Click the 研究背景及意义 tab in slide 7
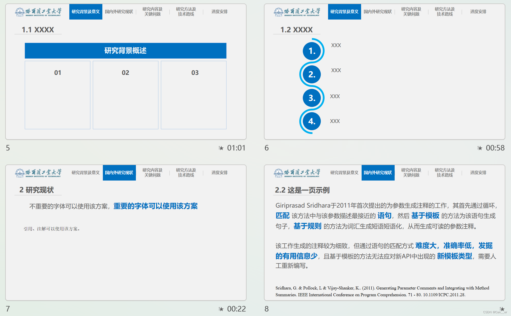Image resolution: width=511 pixels, height=316 pixels. [x=86, y=173]
